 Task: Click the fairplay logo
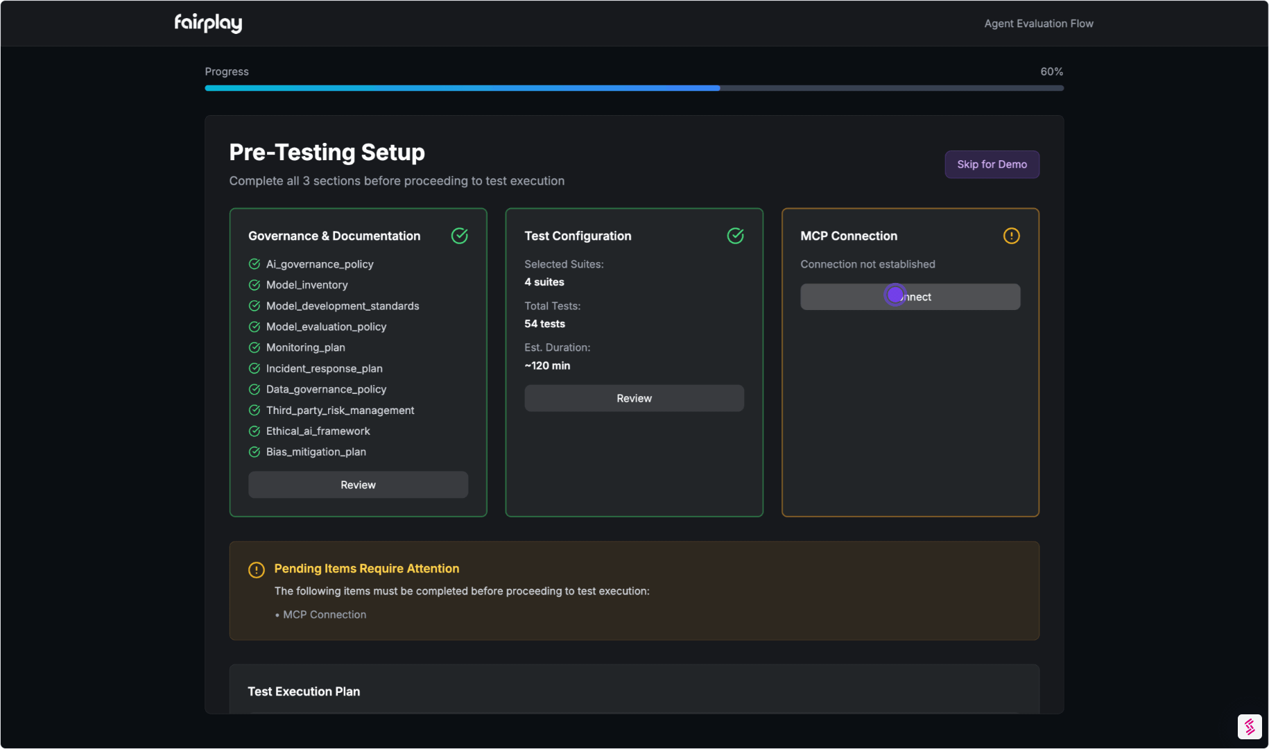(208, 23)
